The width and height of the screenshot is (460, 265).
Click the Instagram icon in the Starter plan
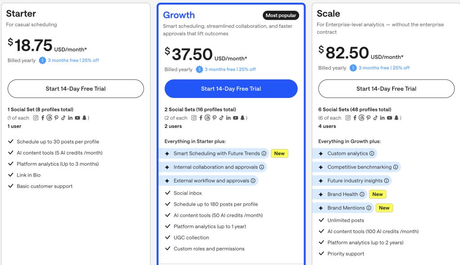click(35, 118)
